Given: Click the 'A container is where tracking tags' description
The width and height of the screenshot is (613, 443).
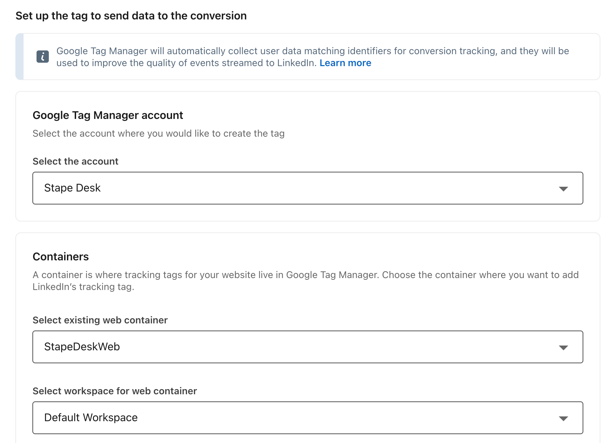Looking at the screenshot, I should 305,281.
